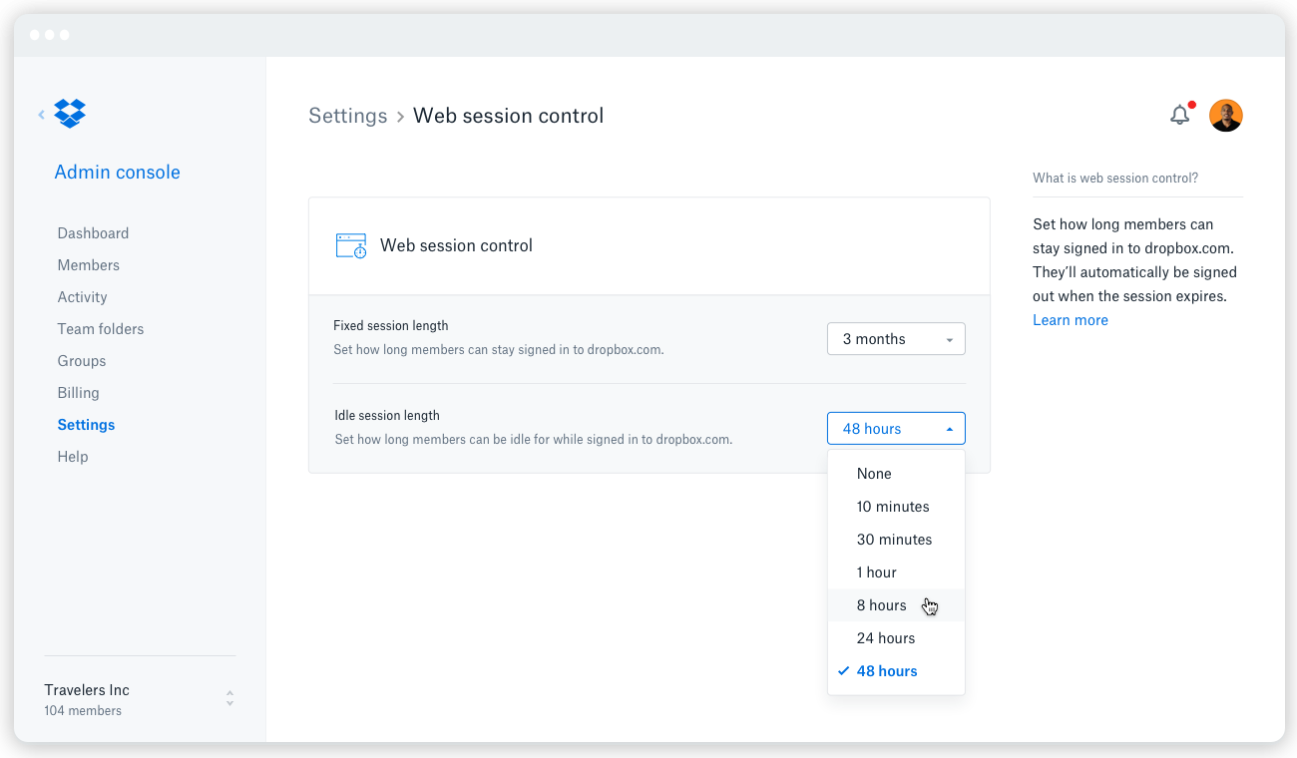Screen dimensions: 1297x758
Task: Go to Settings in the breadcrumb
Action: [347, 116]
